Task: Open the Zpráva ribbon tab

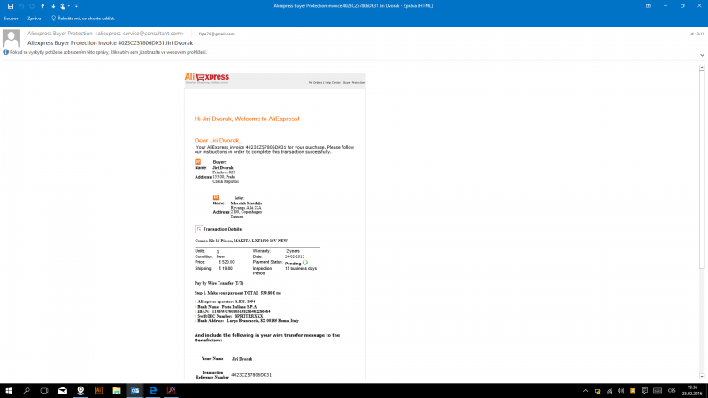Action: point(34,17)
